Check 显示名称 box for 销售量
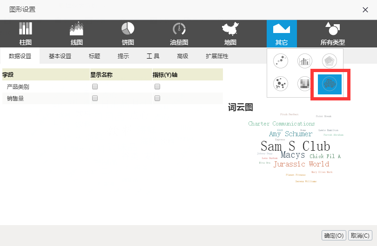This screenshot has height=246, width=377. 95,98
